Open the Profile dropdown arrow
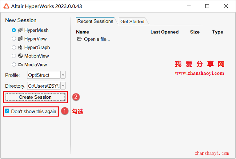This screenshot has height=159, width=236. [x=63, y=75]
